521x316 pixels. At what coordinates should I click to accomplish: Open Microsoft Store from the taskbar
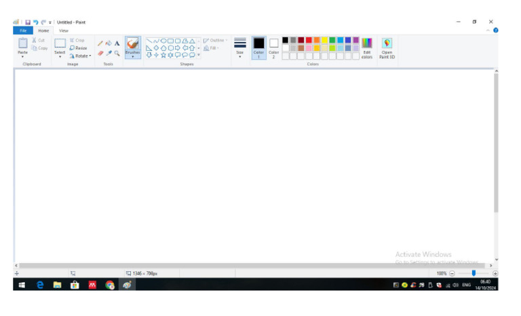click(x=75, y=285)
